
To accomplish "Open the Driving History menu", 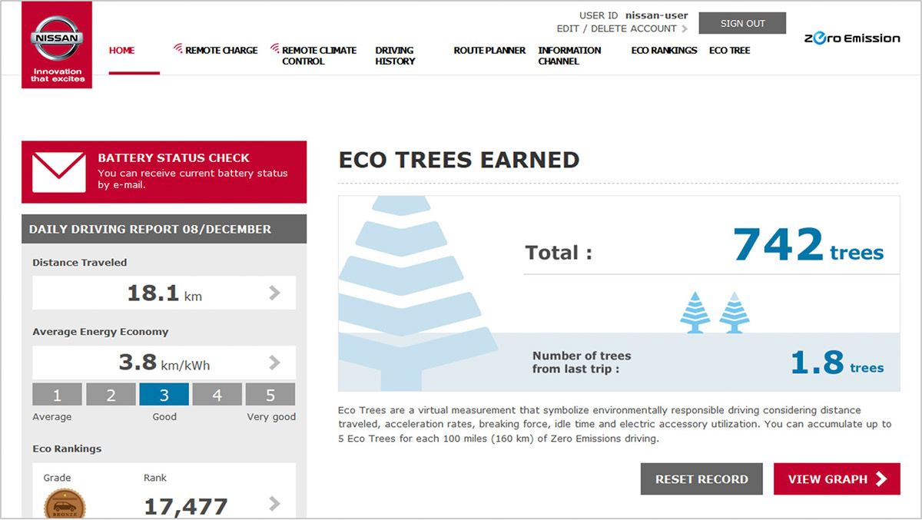I will pos(395,55).
